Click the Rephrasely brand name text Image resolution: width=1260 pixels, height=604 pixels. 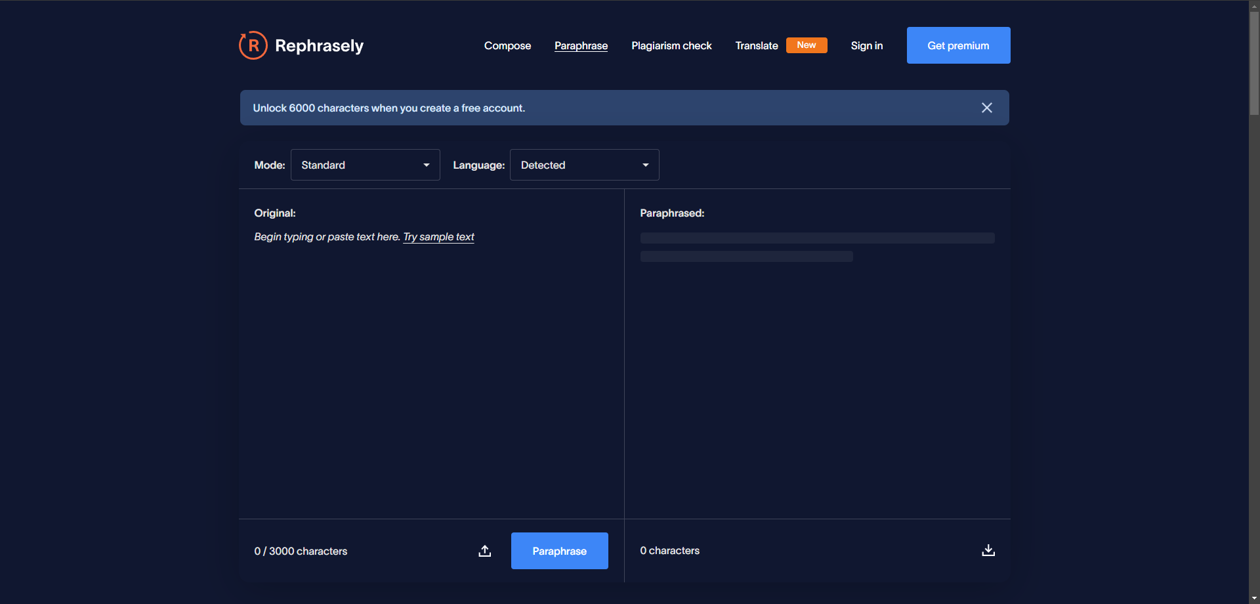319,46
